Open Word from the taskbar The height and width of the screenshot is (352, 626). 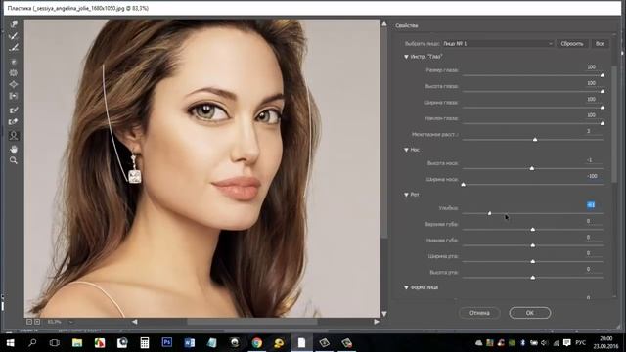coord(189,343)
